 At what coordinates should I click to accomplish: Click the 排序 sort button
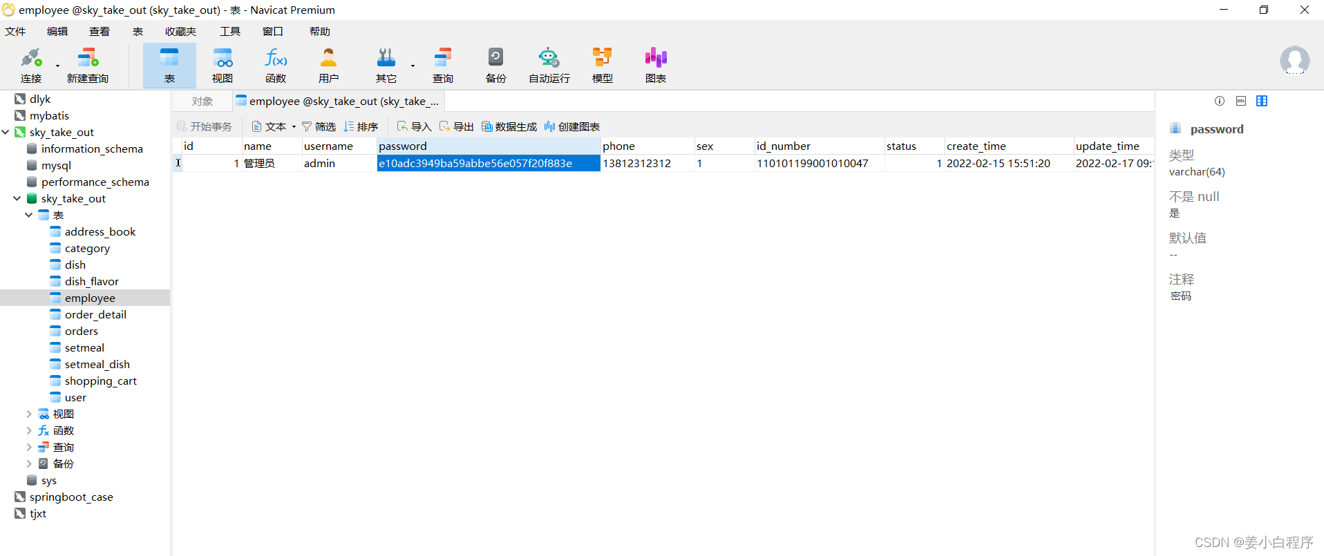(x=361, y=126)
